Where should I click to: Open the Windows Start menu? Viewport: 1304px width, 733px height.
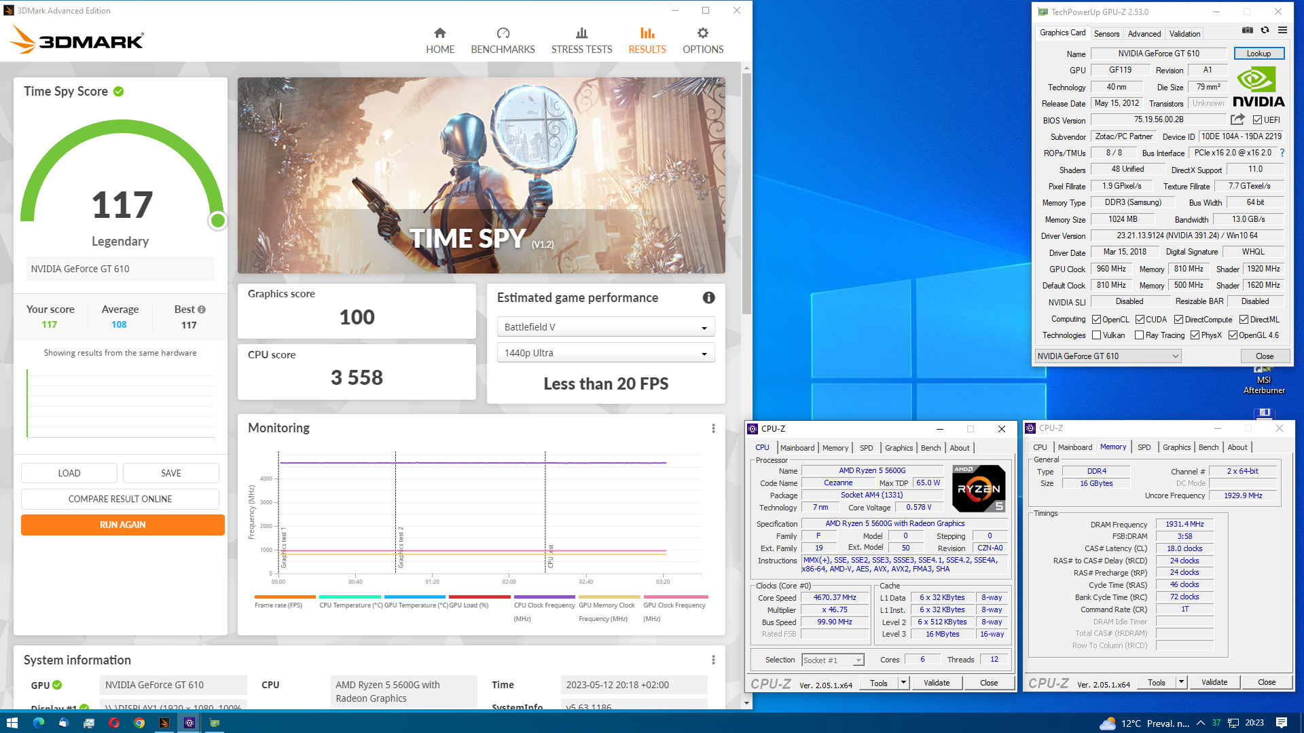(x=12, y=723)
